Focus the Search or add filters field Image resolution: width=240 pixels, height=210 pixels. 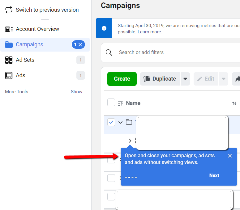[x=173, y=52]
